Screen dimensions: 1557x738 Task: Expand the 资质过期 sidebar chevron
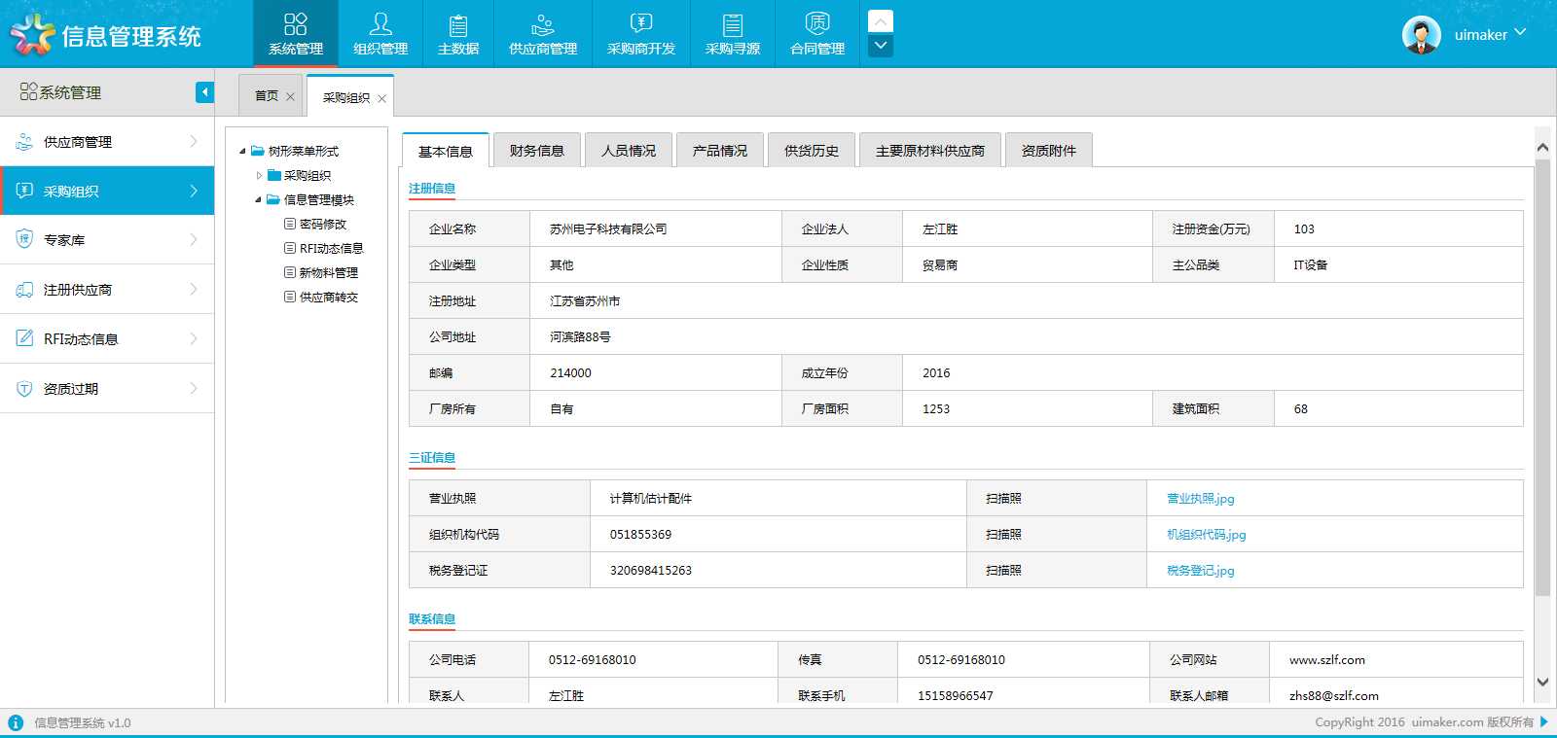194,388
